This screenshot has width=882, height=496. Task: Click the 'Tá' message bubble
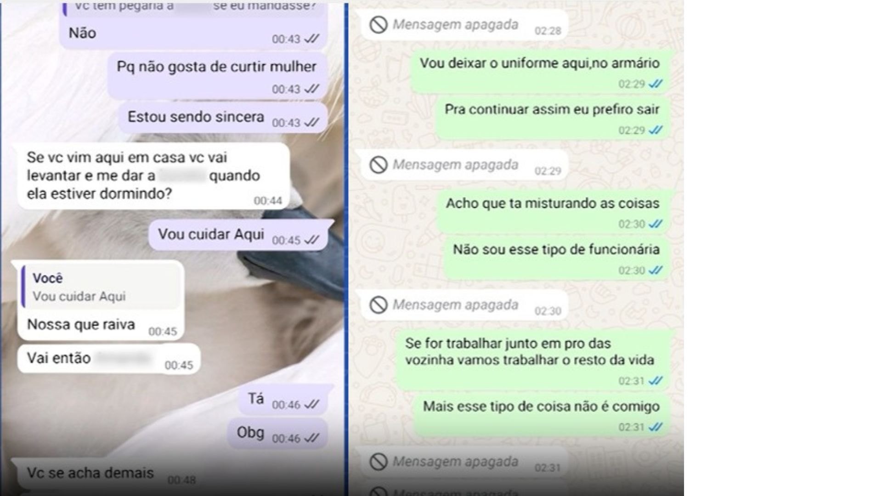[285, 399]
